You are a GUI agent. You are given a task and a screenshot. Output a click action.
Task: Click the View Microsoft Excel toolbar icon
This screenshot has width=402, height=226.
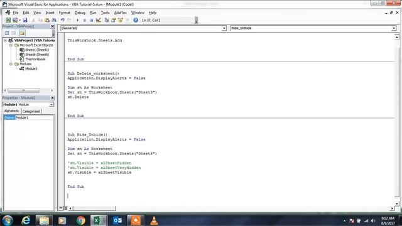pos(8,20)
